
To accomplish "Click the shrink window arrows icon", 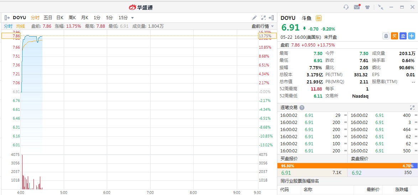I will point(381,7).
